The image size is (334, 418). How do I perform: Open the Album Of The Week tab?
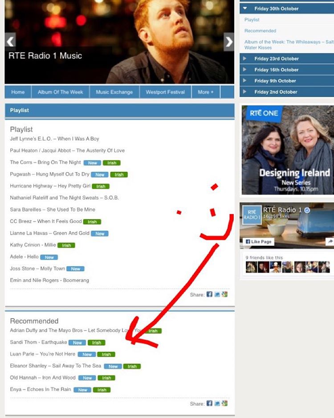pos(61,92)
